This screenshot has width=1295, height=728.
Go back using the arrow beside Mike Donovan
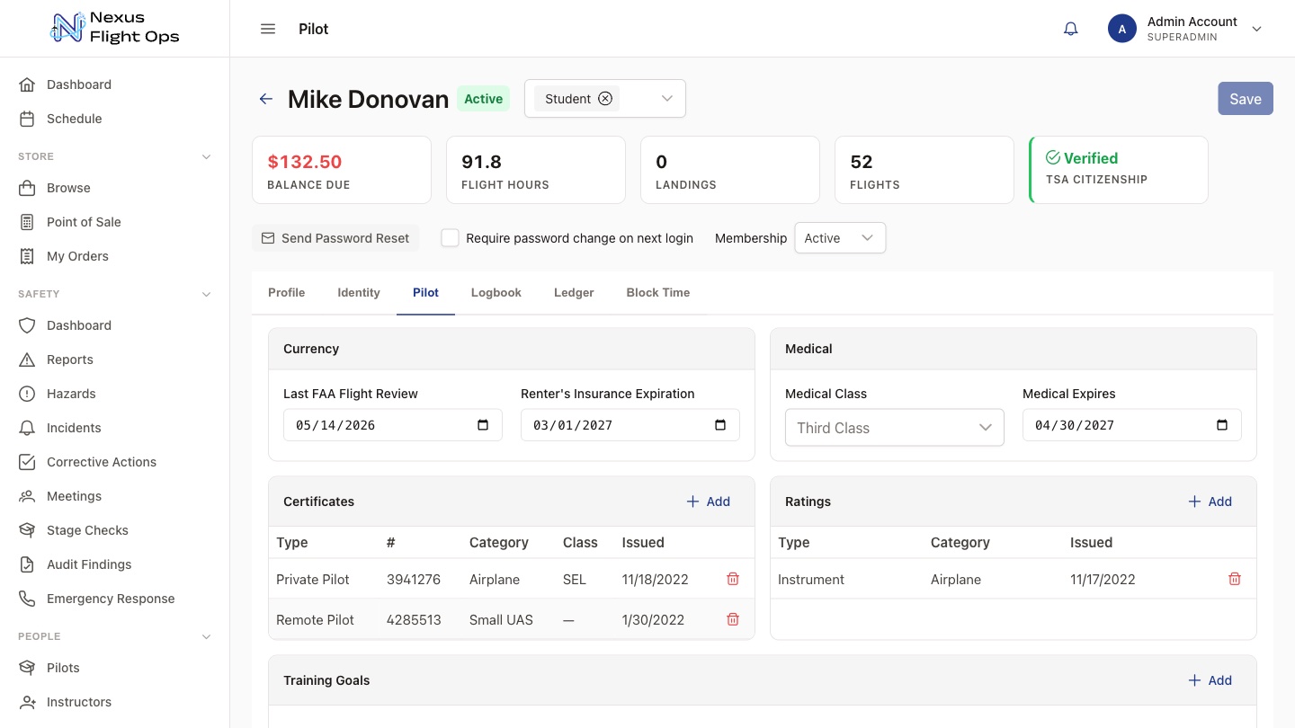point(265,99)
